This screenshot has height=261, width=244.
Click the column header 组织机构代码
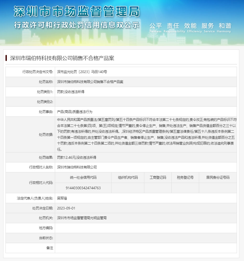[128, 177]
